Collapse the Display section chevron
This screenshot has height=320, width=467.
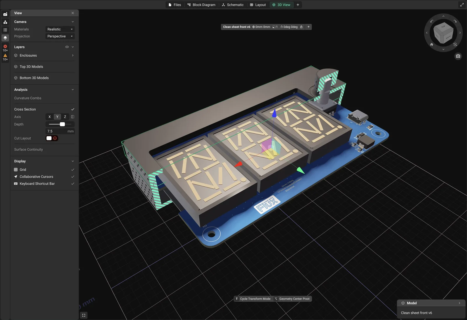[x=73, y=161]
